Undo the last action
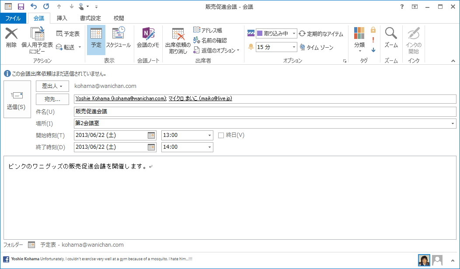The image size is (460, 269). click(x=34, y=7)
